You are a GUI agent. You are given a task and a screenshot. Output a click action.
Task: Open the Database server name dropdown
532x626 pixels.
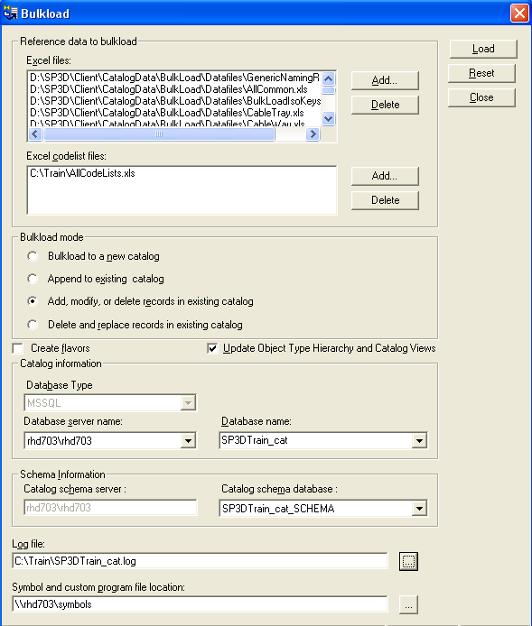(x=188, y=441)
